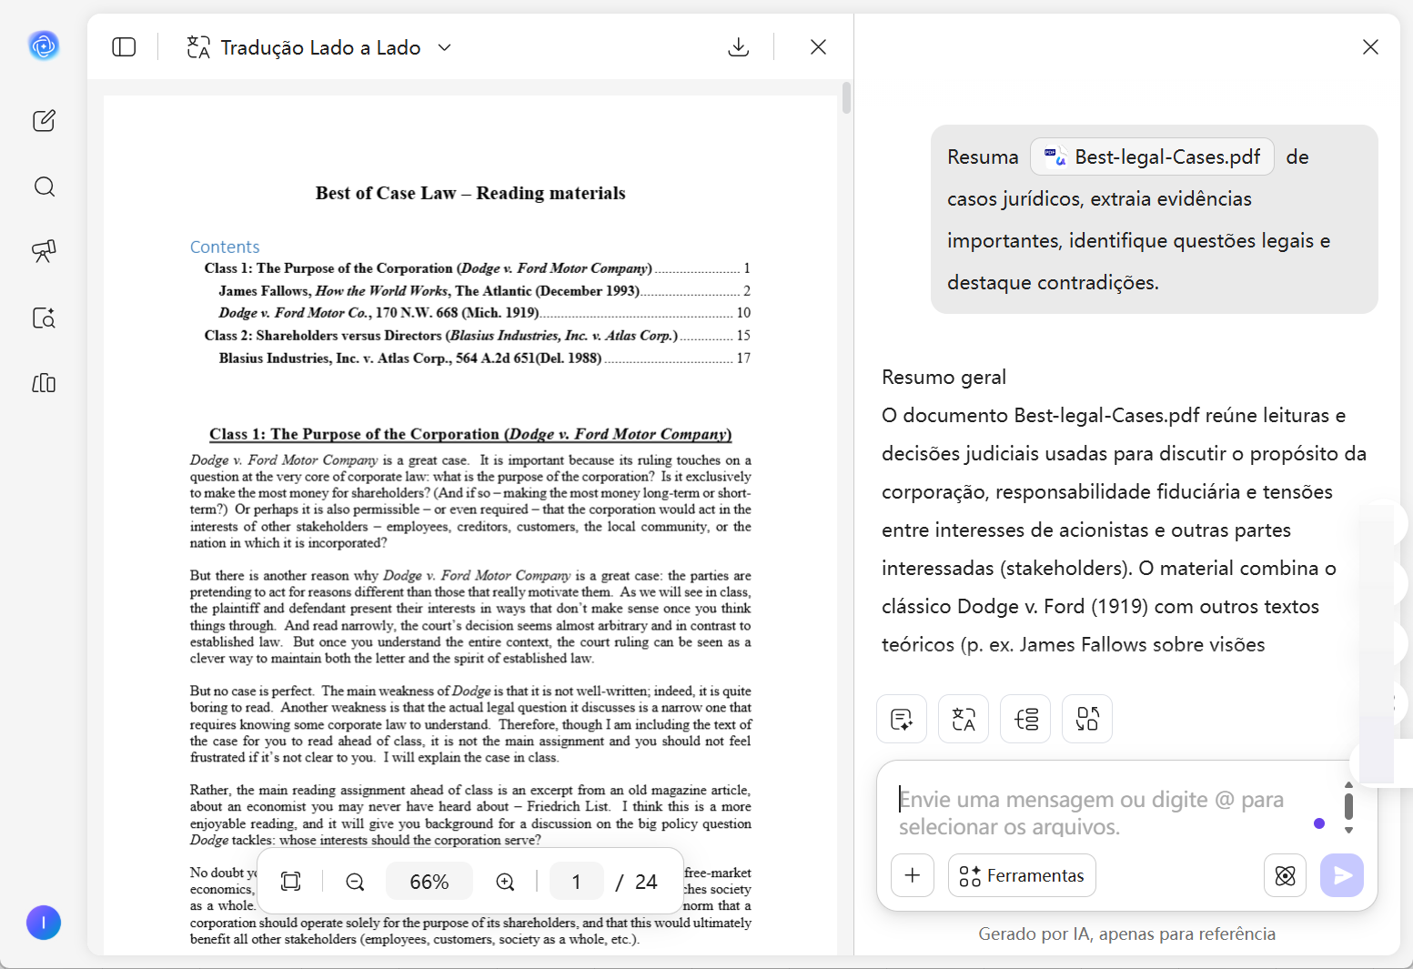Click the Contents heading in the document
This screenshot has height=969, width=1413.
tap(225, 247)
